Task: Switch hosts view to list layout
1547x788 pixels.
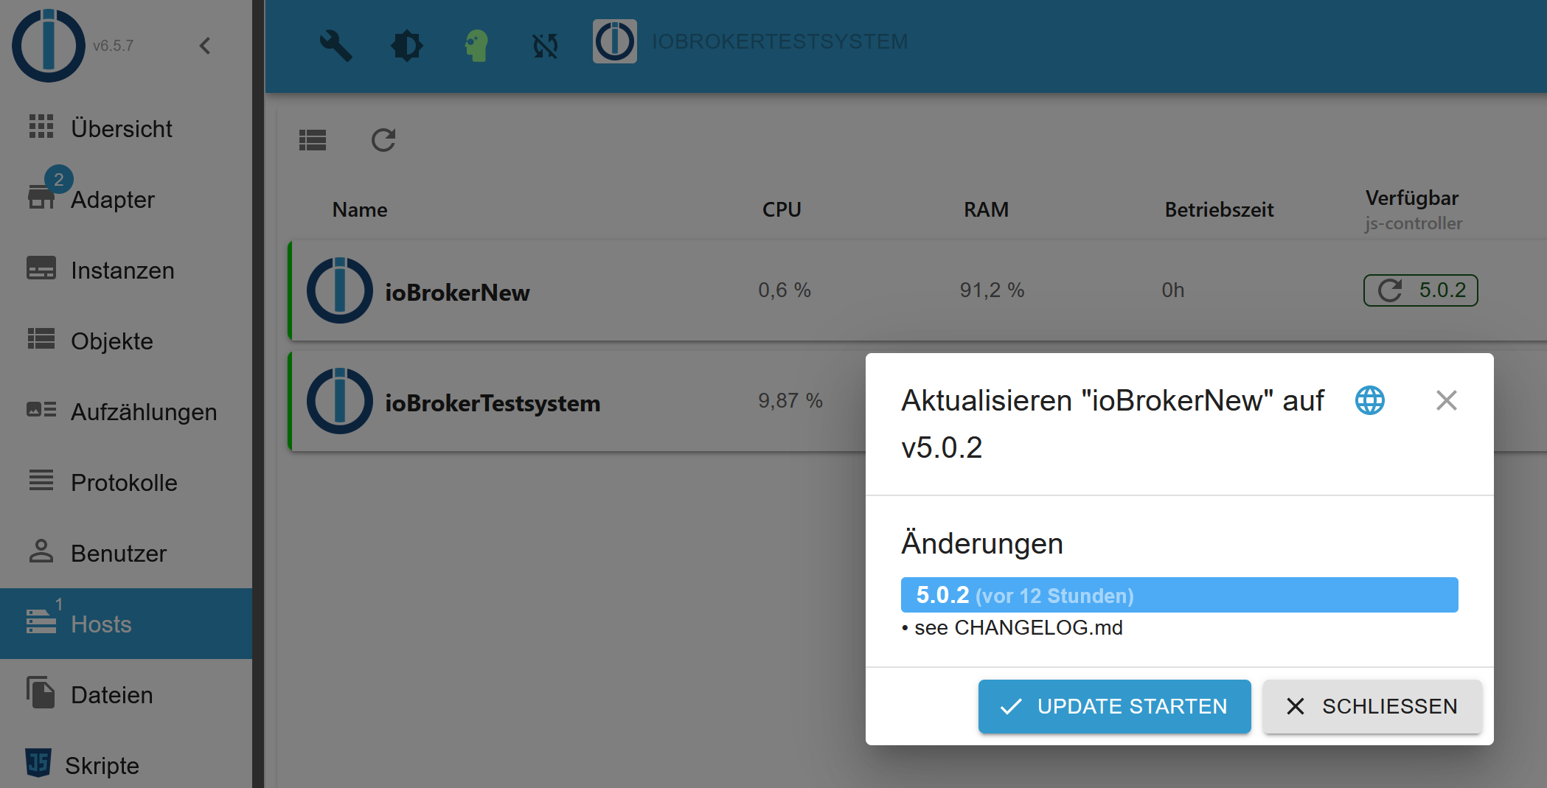Action: pyautogui.click(x=313, y=140)
